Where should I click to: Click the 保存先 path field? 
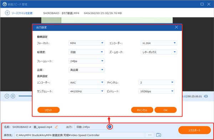click(80, 135)
